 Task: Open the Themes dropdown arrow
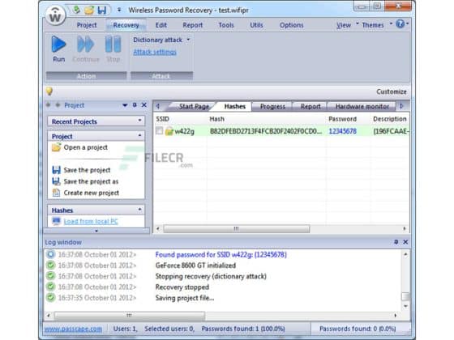pos(391,23)
